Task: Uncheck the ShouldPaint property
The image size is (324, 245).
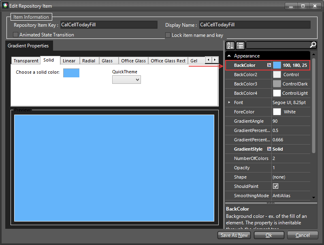Action: click(x=276, y=186)
